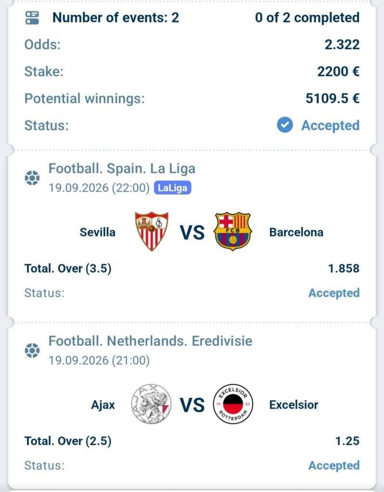Click Total. Over (2.5) bet selection
Viewport: 384px width, 492px height.
tap(68, 441)
